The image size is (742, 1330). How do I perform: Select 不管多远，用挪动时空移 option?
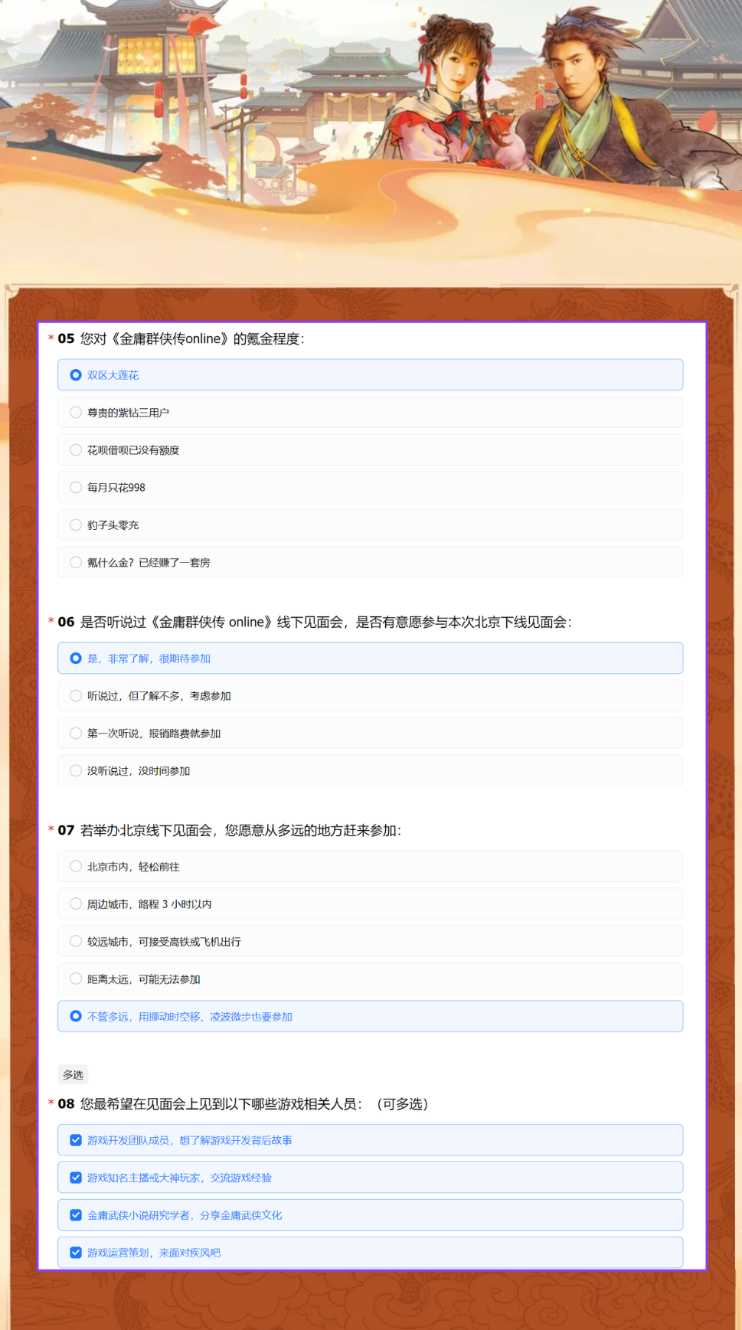pos(370,1017)
